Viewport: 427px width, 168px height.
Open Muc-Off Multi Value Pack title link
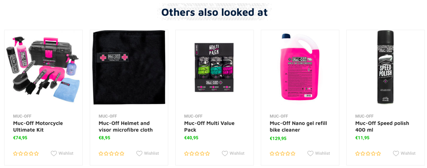coord(209,126)
